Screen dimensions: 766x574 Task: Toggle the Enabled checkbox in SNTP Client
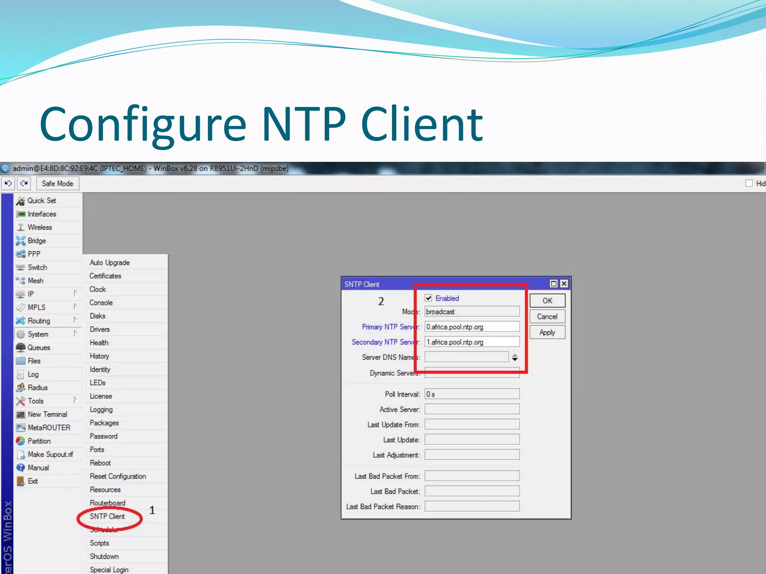click(429, 298)
